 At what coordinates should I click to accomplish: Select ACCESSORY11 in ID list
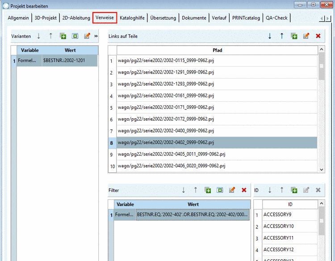290,238
